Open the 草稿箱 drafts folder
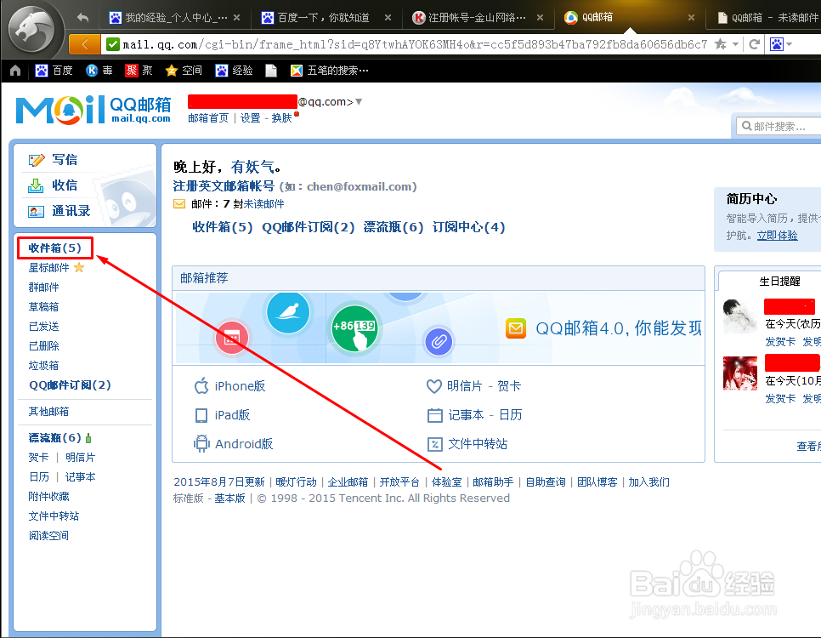 pyautogui.click(x=44, y=307)
